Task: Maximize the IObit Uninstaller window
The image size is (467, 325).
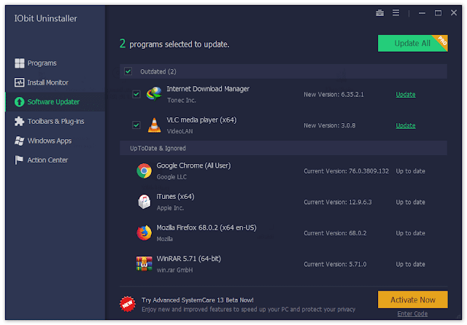Action: click(438, 13)
